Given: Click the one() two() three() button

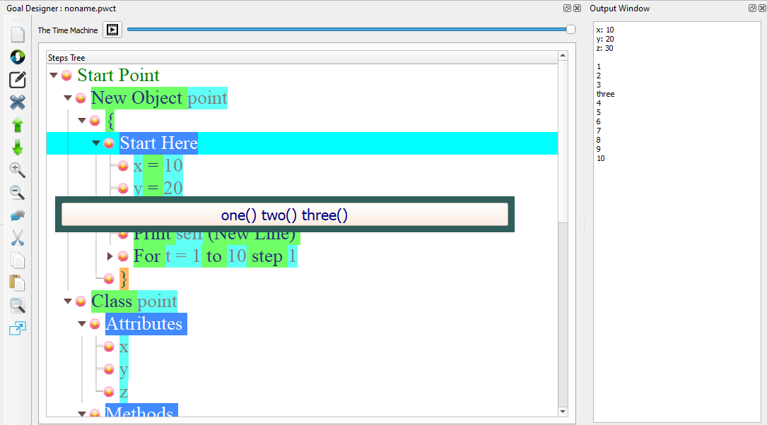Looking at the screenshot, I should tap(284, 215).
